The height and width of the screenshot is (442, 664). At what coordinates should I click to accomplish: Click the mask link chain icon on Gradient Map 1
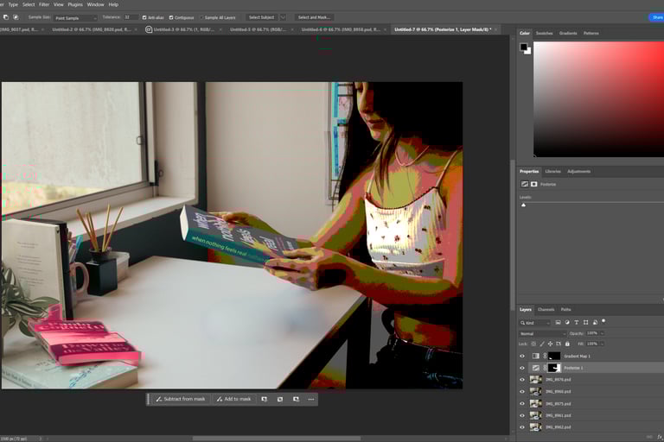545,357
